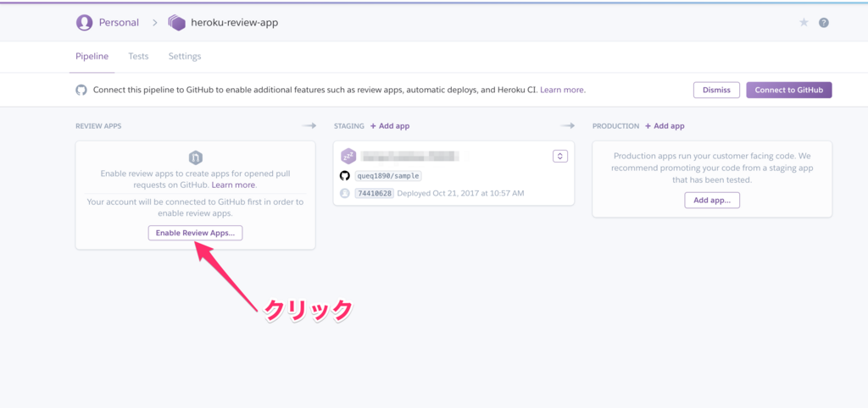
Task: Open Learn more link in the banner
Action: pos(562,90)
